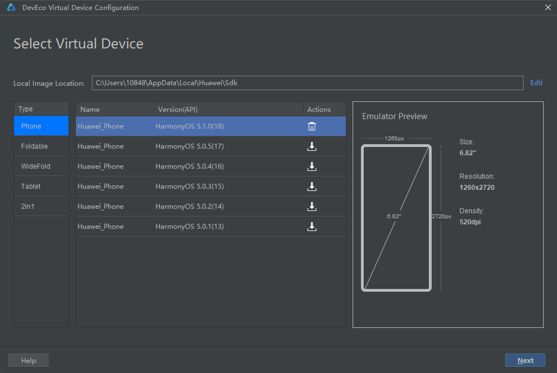The image size is (557, 373).
Task: Sort by the Version(API) column header
Action: (228, 109)
